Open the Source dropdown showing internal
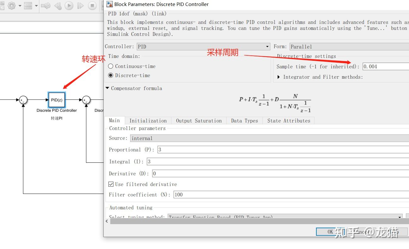 [269, 138]
